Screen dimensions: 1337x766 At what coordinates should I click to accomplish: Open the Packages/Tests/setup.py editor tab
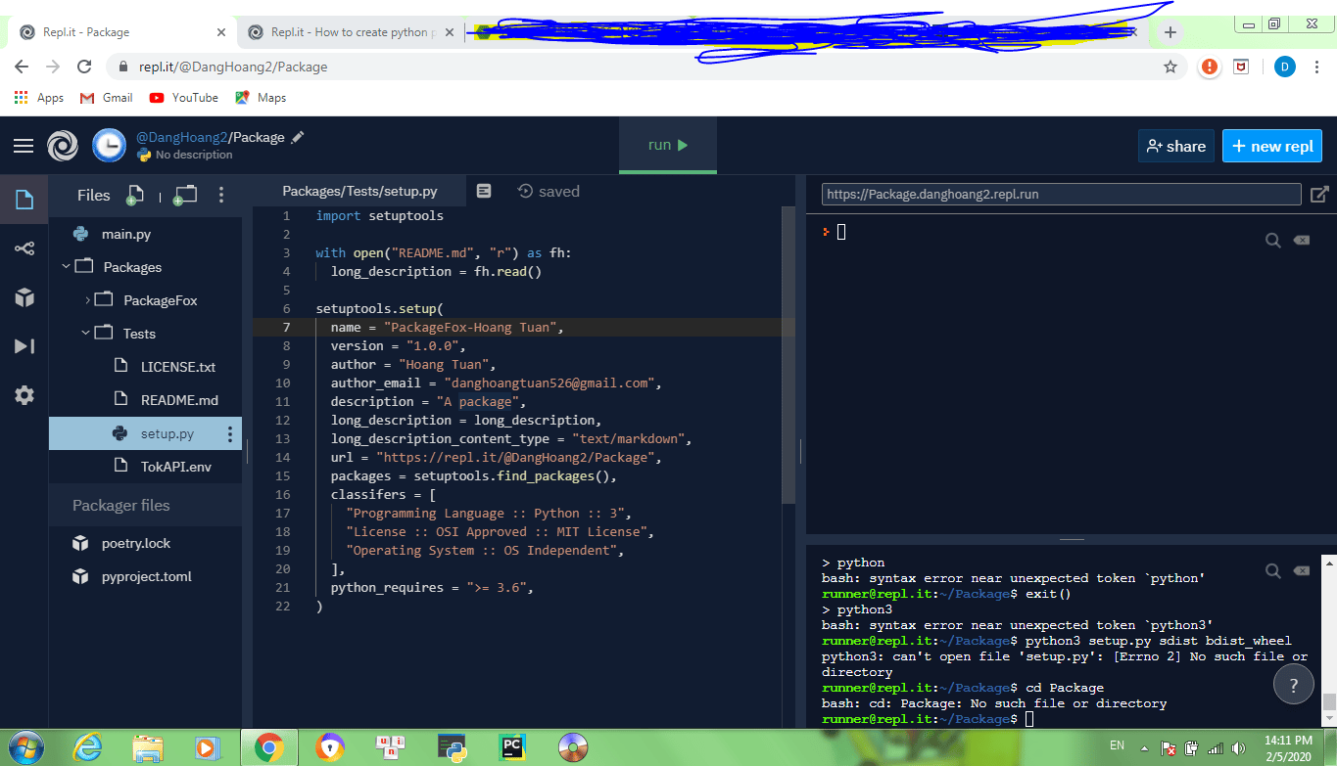(359, 192)
